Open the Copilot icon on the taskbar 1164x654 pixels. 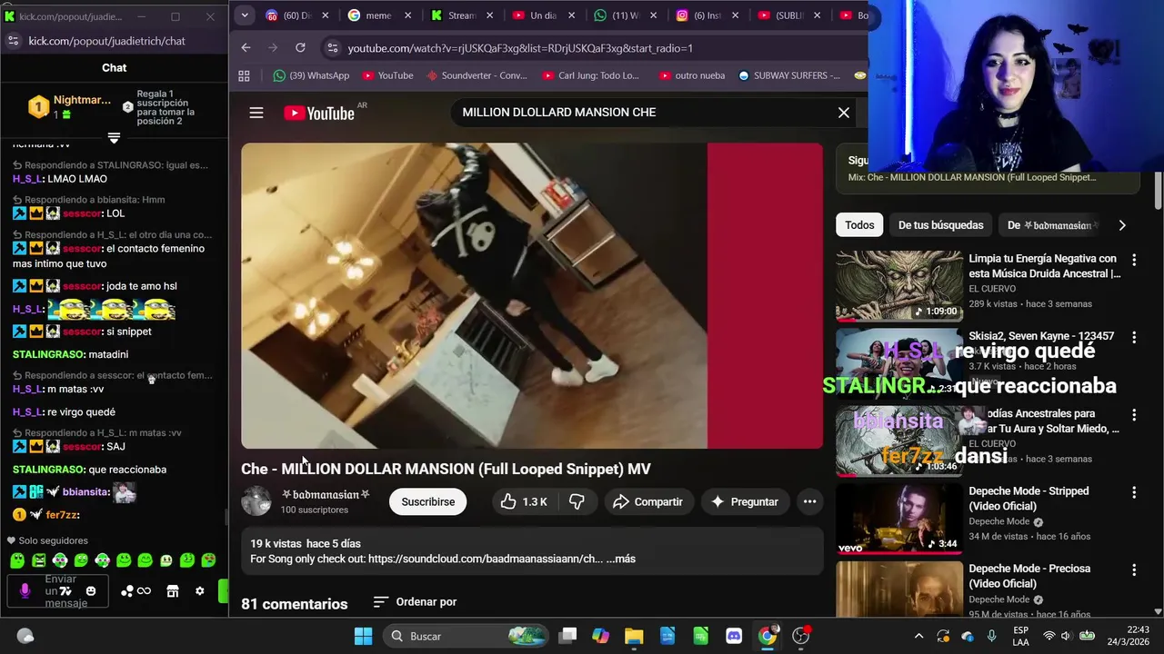pos(600,636)
